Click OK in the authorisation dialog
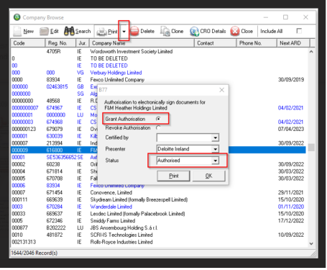 208,176
